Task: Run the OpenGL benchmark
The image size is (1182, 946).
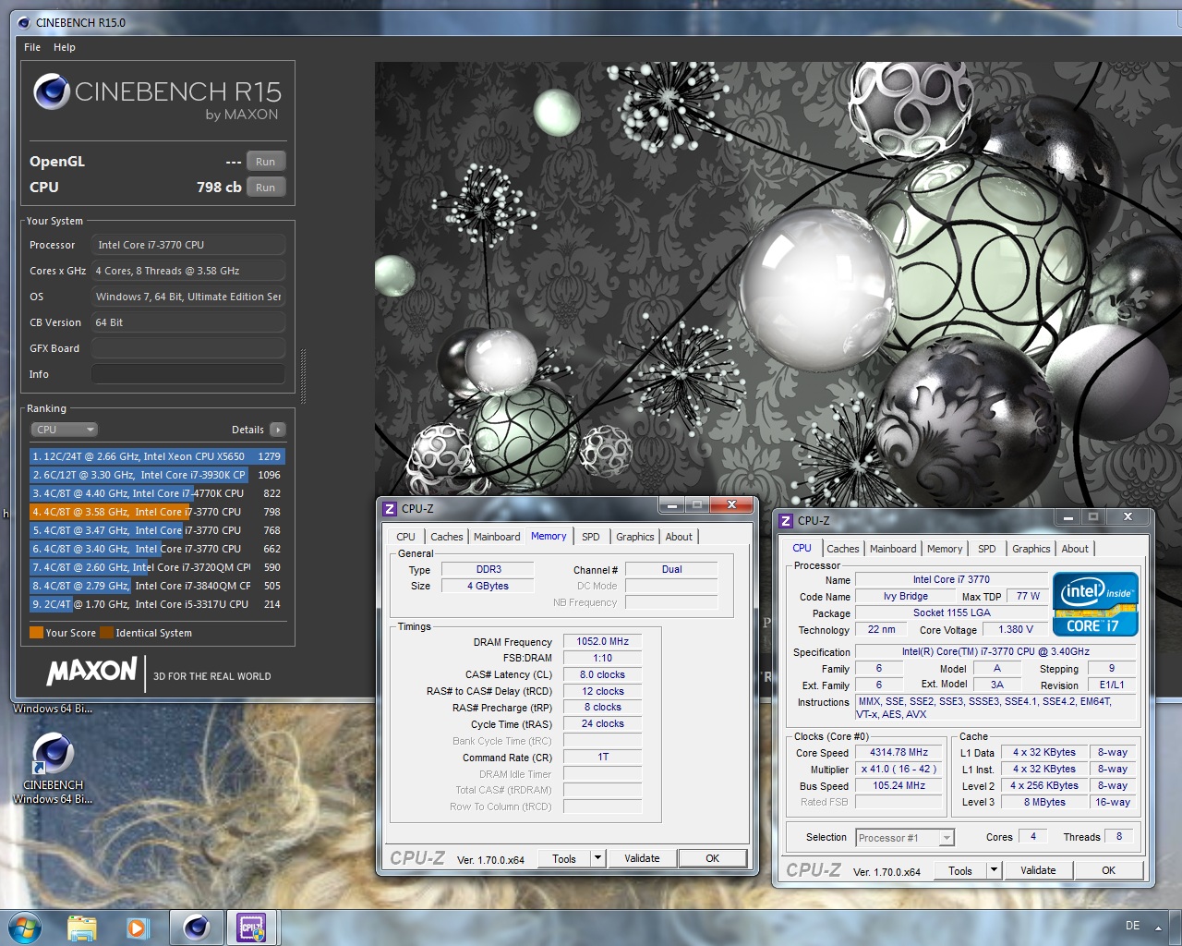Action: tap(266, 162)
